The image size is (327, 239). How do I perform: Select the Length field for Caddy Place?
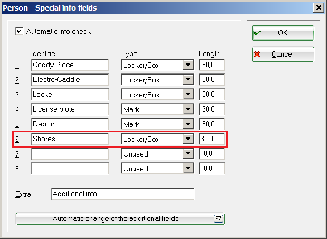(x=212, y=65)
